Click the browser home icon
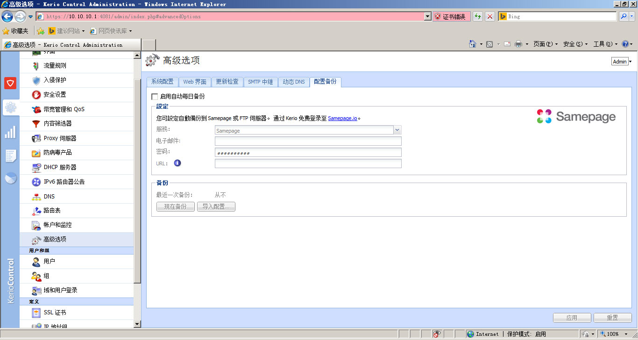The width and height of the screenshot is (638, 340). 473,44
